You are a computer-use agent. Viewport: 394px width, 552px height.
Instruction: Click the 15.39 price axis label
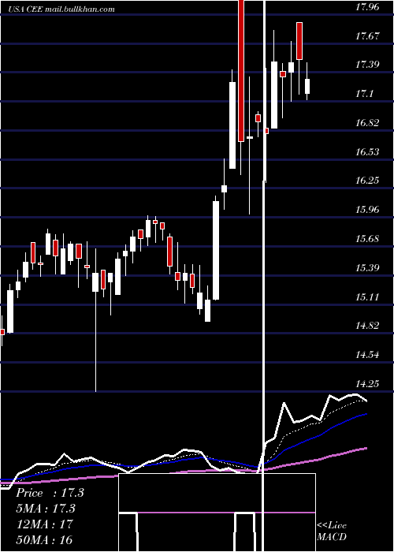click(x=367, y=268)
